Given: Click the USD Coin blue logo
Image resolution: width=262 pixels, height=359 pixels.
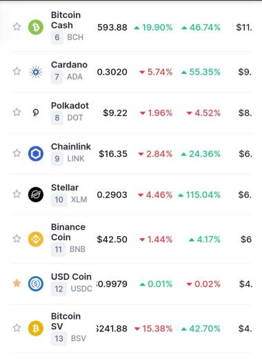Looking at the screenshot, I should [x=36, y=284].
